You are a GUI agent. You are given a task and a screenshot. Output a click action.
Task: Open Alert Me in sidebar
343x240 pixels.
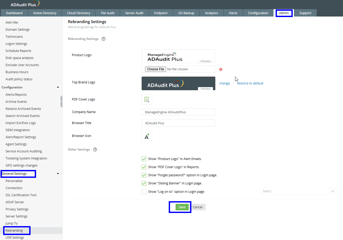(12, 23)
